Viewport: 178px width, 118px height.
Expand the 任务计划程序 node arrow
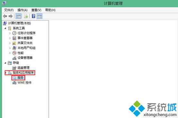click(x=10, y=33)
